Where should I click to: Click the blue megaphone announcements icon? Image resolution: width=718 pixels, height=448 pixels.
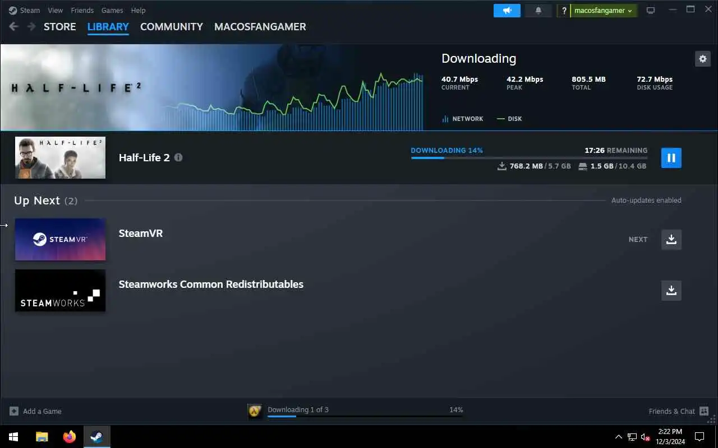click(507, 11)
